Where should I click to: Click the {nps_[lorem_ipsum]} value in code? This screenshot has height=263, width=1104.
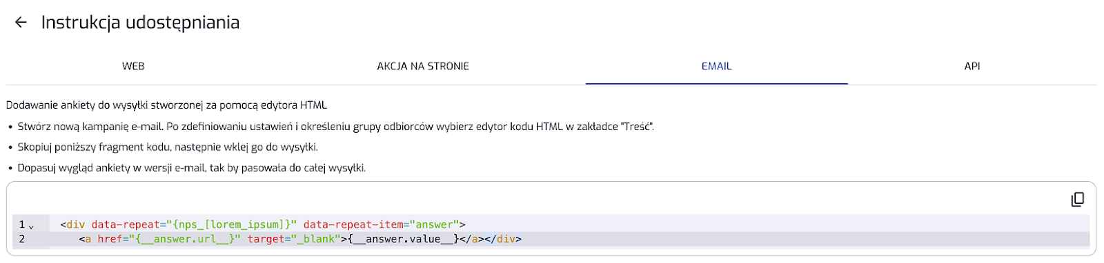(228, 224)
